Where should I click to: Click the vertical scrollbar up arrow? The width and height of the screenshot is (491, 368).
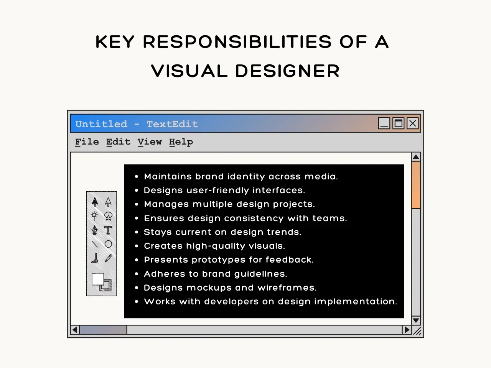[x=416, y=157]
